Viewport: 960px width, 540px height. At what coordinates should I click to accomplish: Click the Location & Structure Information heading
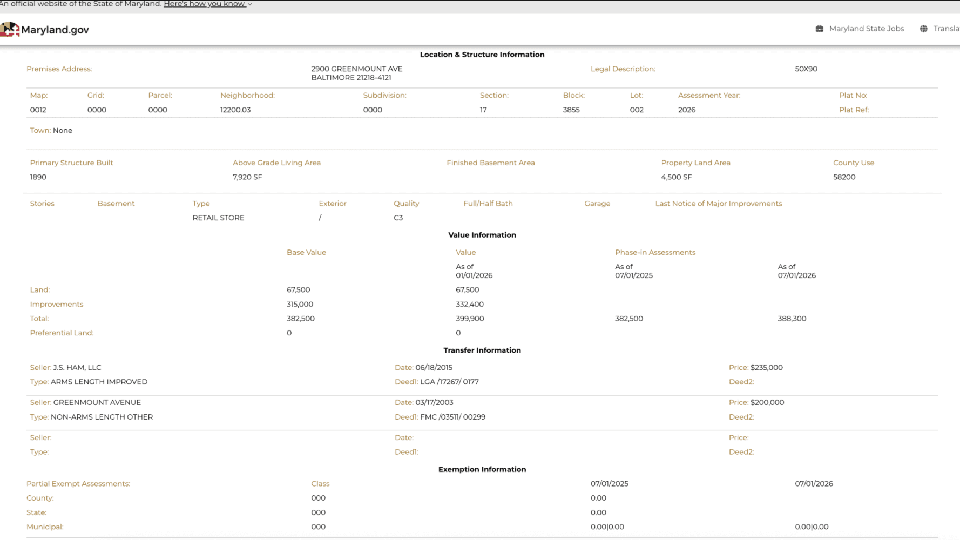point(482,55)
